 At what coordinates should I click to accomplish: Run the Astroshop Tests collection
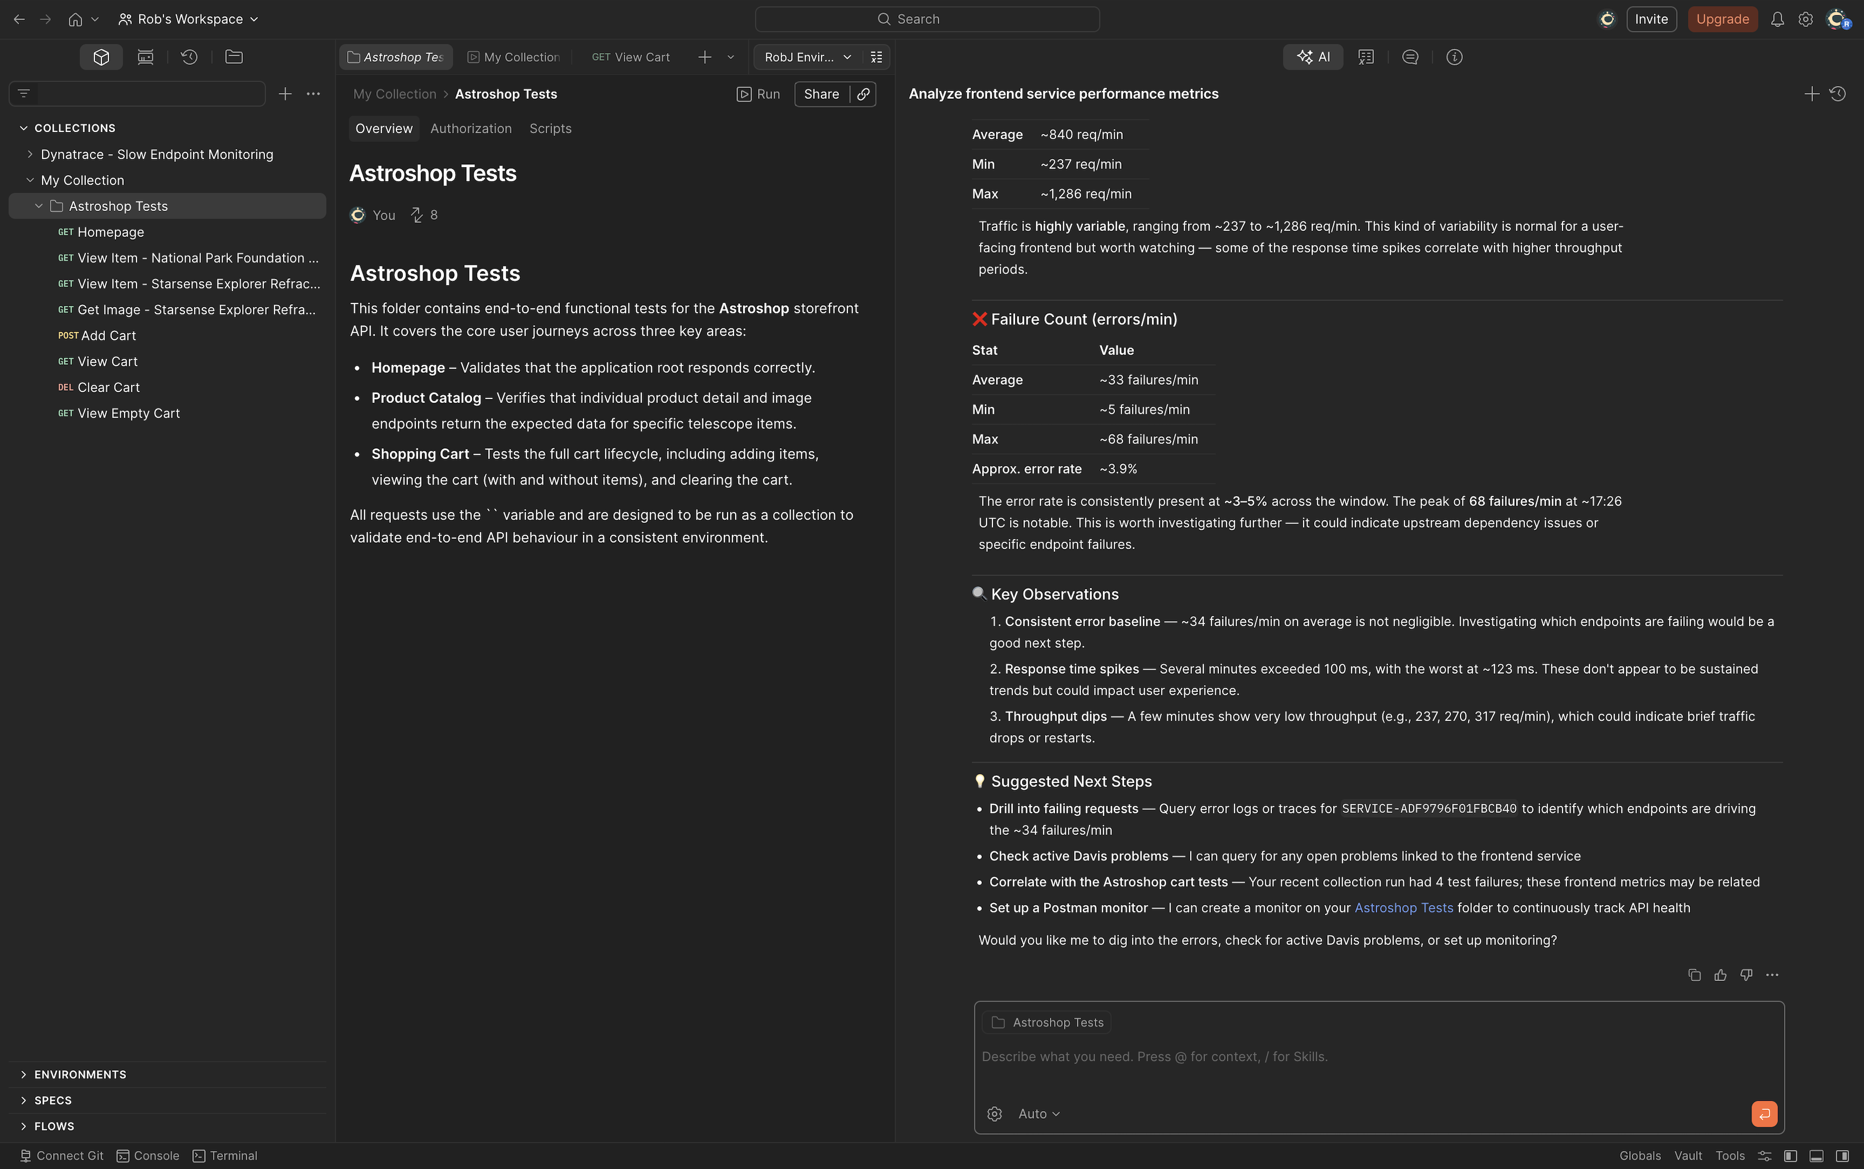(x=758, y=94)
